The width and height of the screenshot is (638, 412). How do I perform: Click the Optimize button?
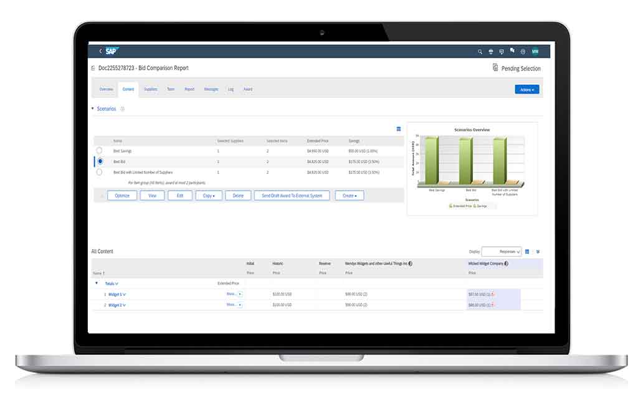click(x=122, y=196)
